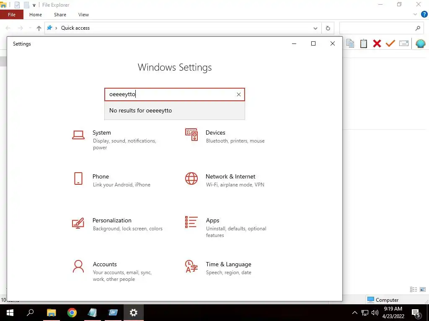This screenshot has width=429, height=321.
Task: Click the blue shell toolbar icon
Action: pos(421,43)
